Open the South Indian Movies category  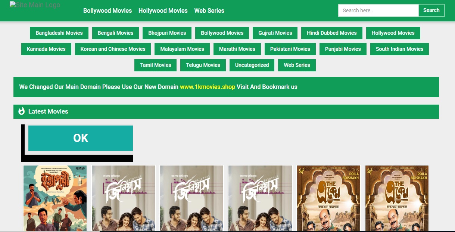click(399, 49)
